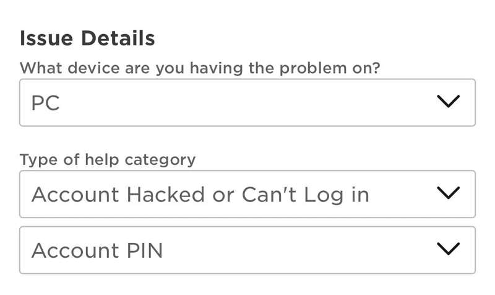Image resolution: width=495 pixels, height=295 pixels.
Task: Click blank space inside the PC dropdown field
Action: click(x=247, y=102)
